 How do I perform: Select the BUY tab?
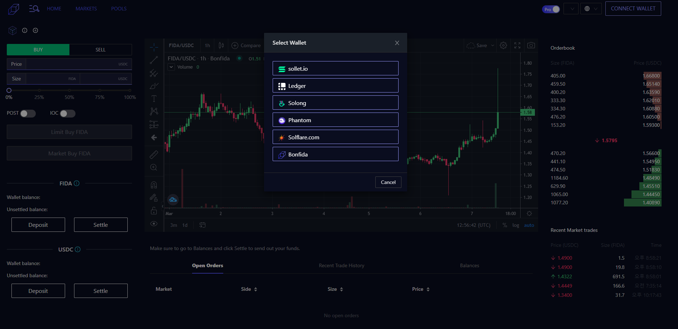pos(38,50)
